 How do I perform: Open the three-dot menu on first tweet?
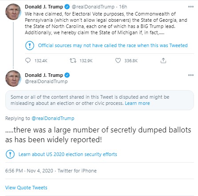[x=191, y=7]
